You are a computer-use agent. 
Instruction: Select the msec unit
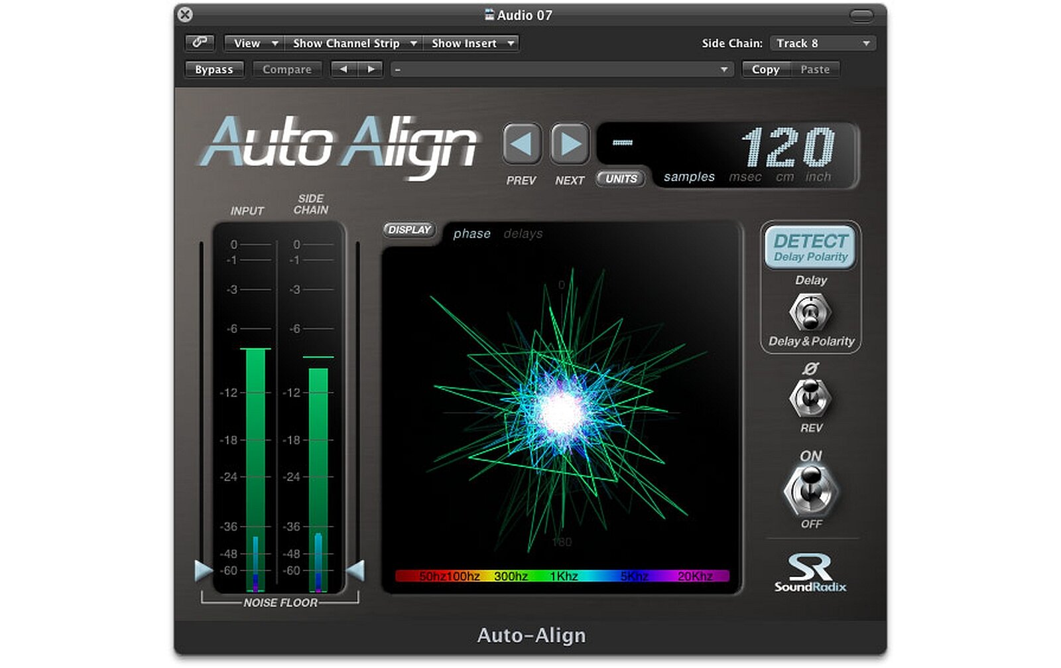point(745,177)
